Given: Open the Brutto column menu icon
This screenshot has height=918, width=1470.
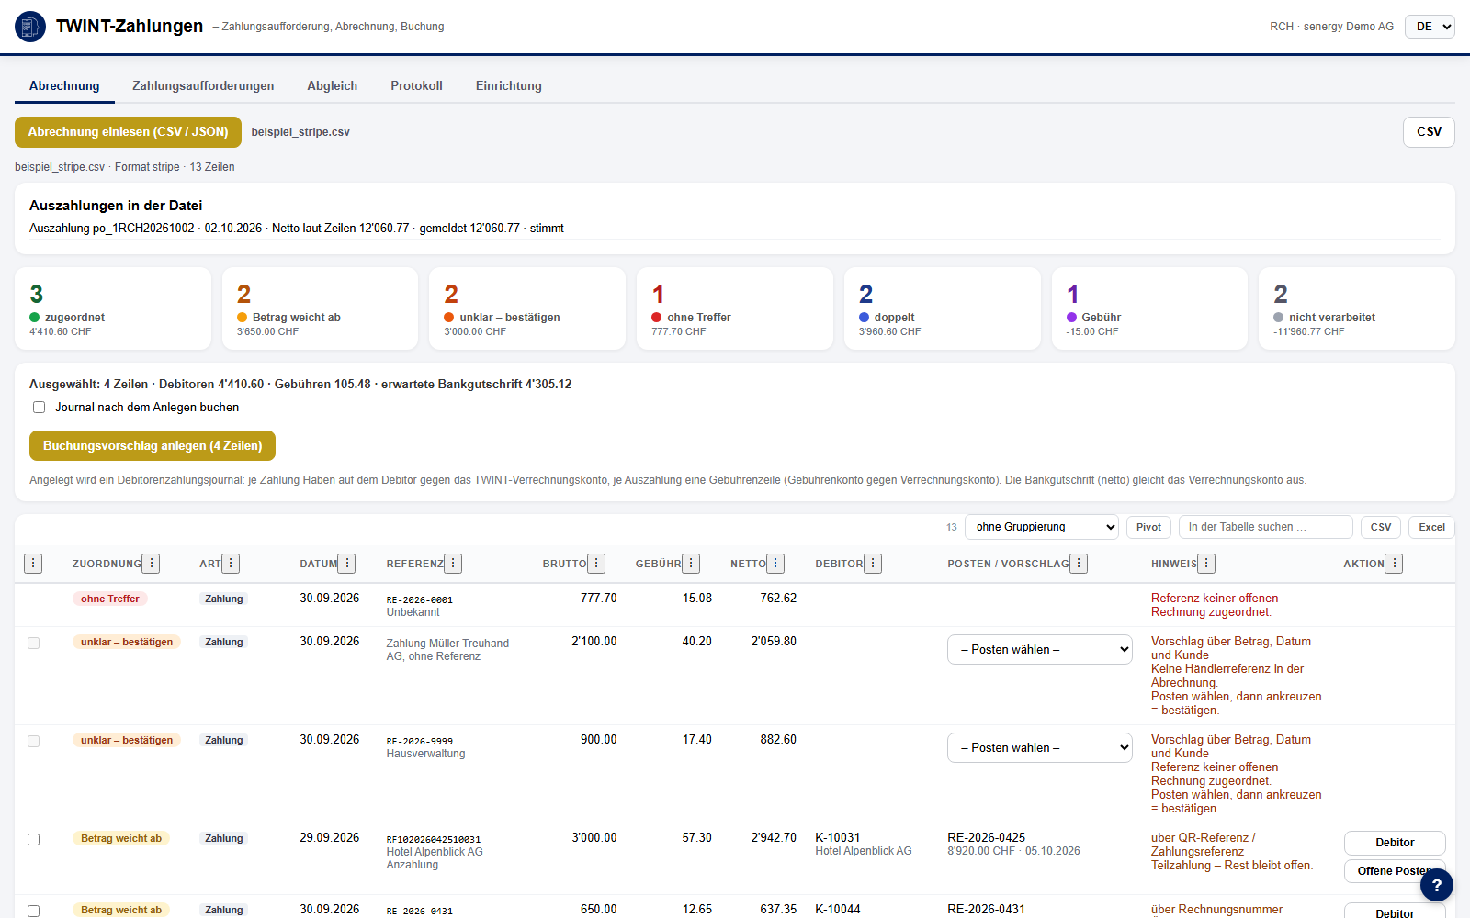Looking at the screenshot, I should (x=596, y=564).
